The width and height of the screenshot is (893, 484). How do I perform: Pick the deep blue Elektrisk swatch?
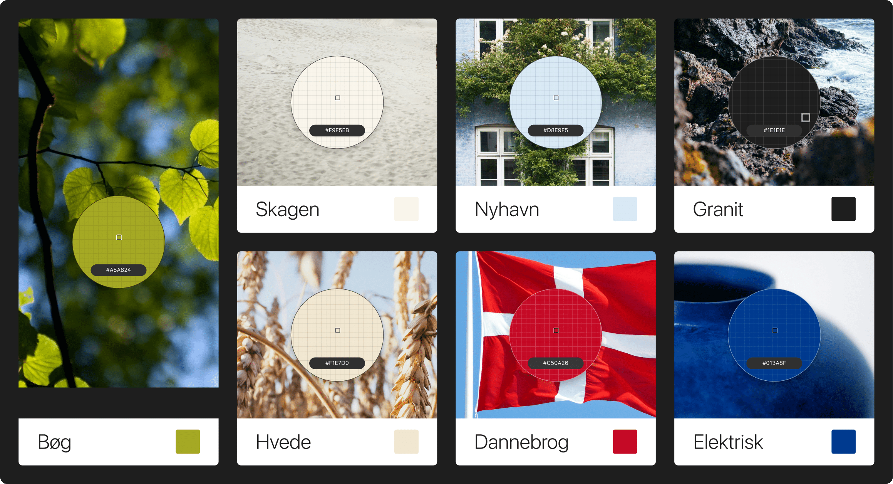[843, 442]
